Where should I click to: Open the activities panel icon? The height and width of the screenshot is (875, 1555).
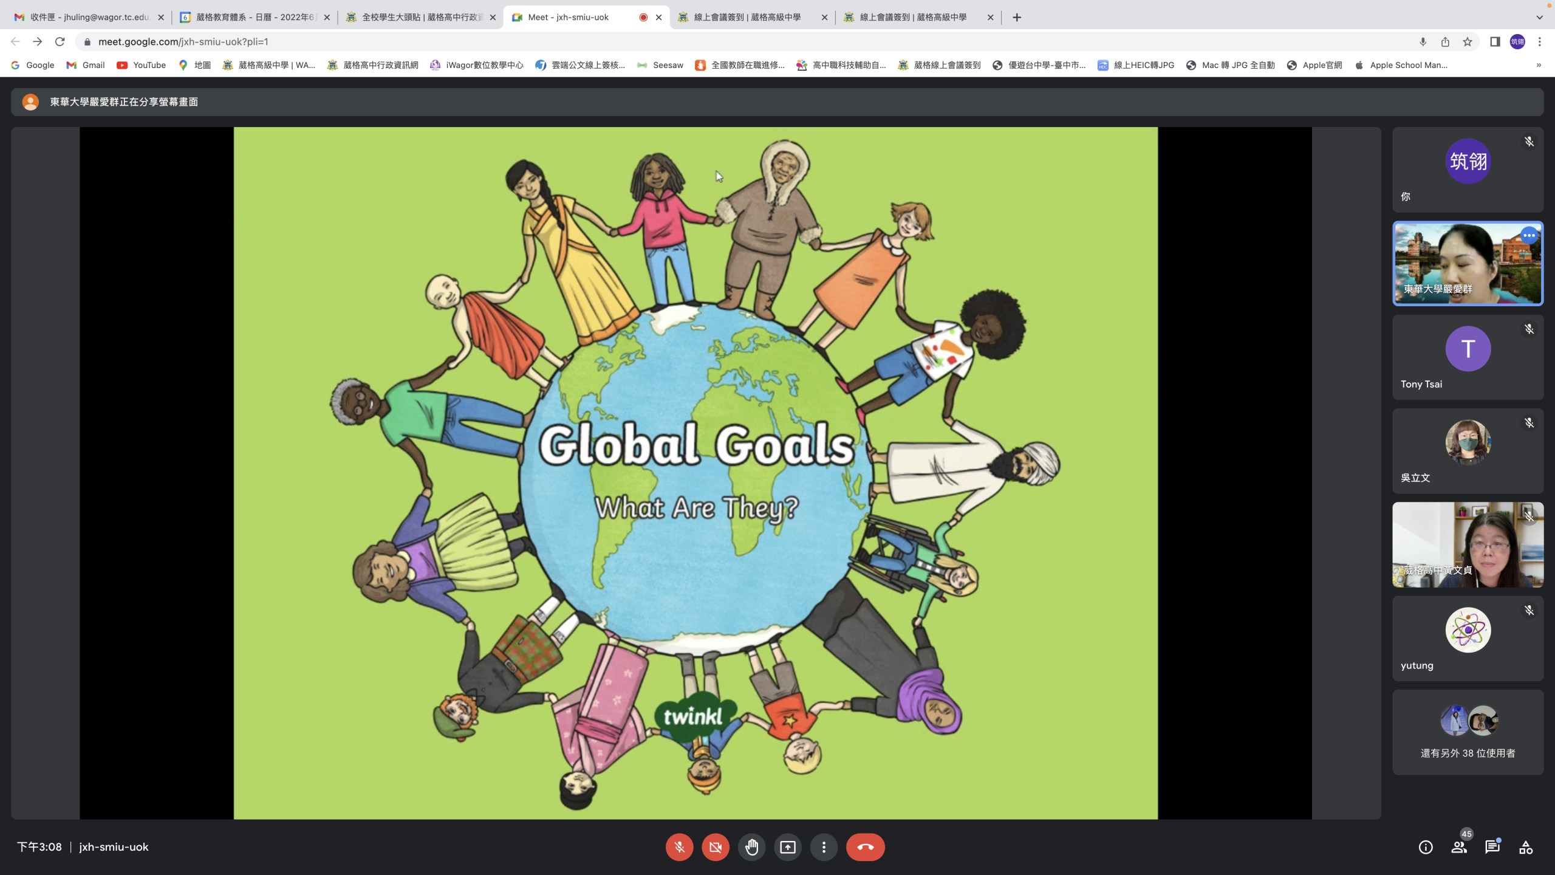1526,847
